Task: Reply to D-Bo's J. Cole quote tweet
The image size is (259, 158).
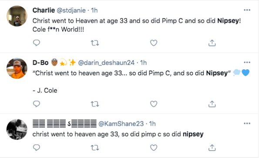Action: (x=37, y=104)
